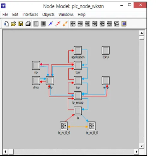Select the Create Radio Transmitter tool
The width and height of the screenshot is (156, 157).
point(109,24)
